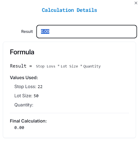Click the asterisk before Quantity
140x144 pixels.
(81, 66)
